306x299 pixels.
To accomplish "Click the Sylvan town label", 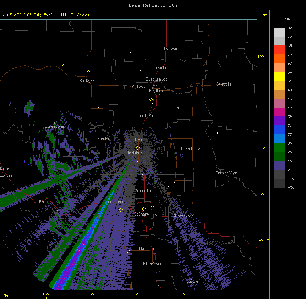I will pos(138,87).
